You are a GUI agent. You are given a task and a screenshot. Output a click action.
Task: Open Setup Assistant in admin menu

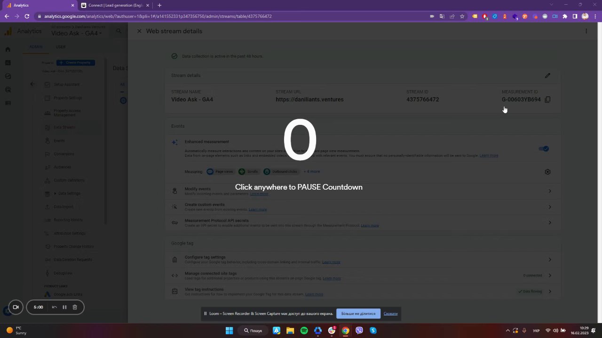pyautogui.click(x=67, y=84)
